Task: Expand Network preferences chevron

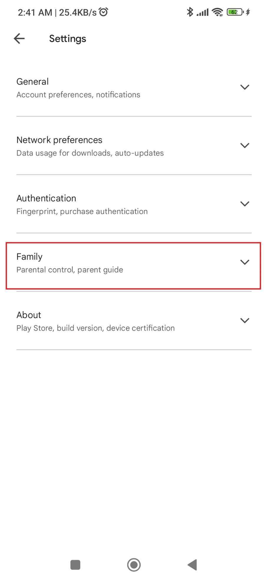Action: (x=245, y=146)
